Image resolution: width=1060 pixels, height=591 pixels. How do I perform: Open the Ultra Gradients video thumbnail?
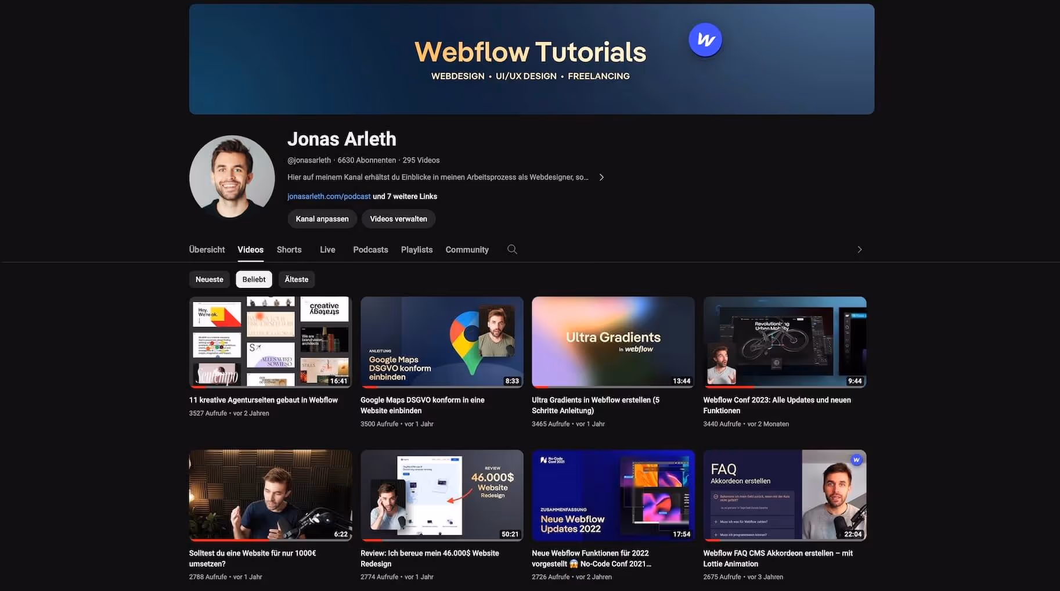613,342
